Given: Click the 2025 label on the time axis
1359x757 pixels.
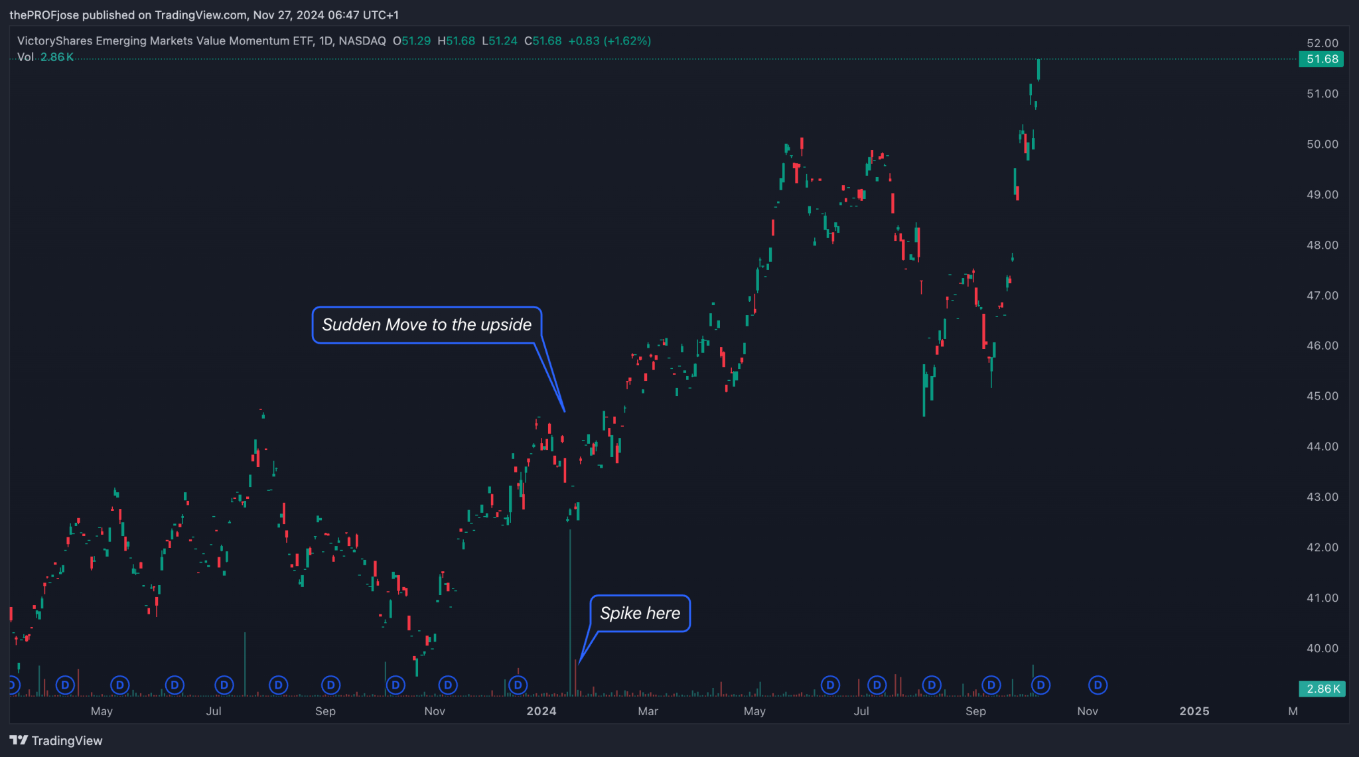Looking at the screenshot, I should click(1194, 711).
